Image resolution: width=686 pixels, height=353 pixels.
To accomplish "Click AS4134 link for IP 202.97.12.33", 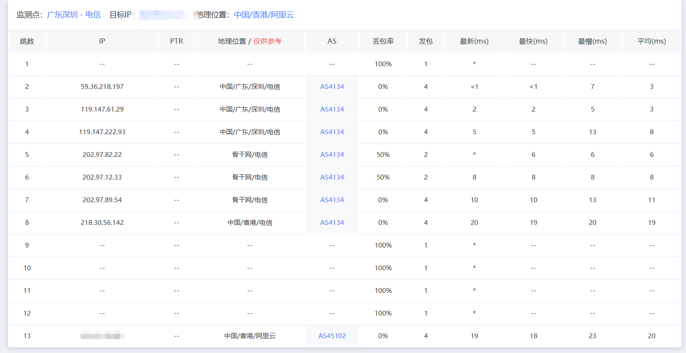I will coord(332,177).
